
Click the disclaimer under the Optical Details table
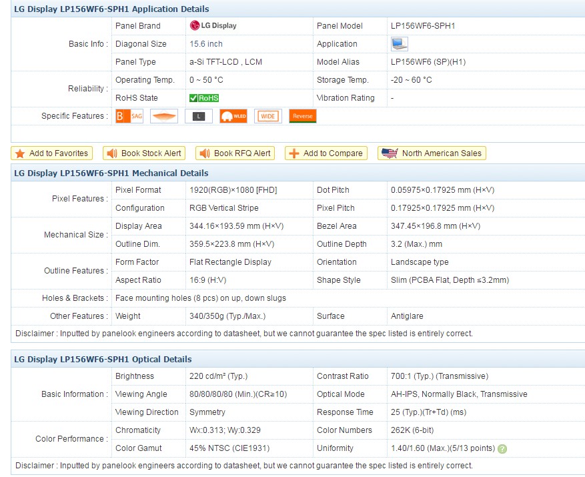244,466
